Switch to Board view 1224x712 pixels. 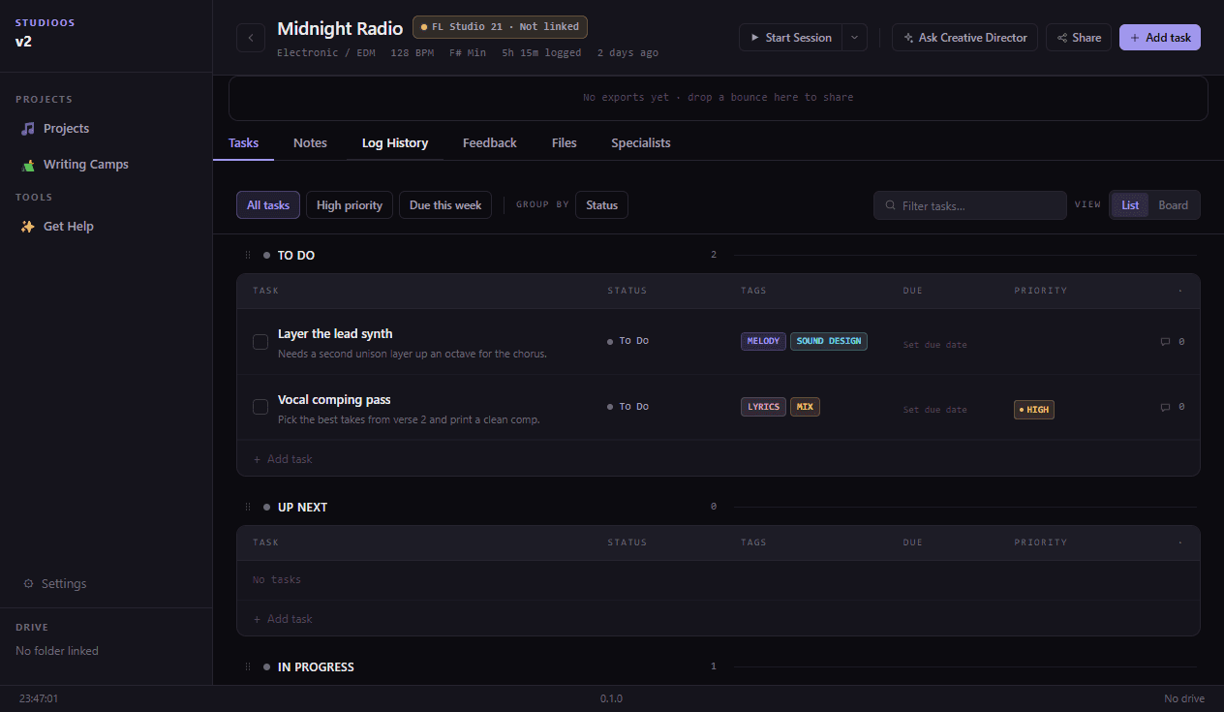tap(1173, 205)
